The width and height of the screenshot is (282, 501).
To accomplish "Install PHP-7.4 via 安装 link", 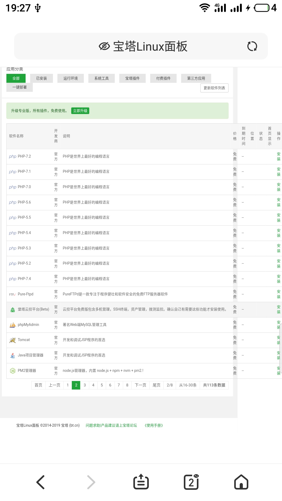I will coord(279,279).
